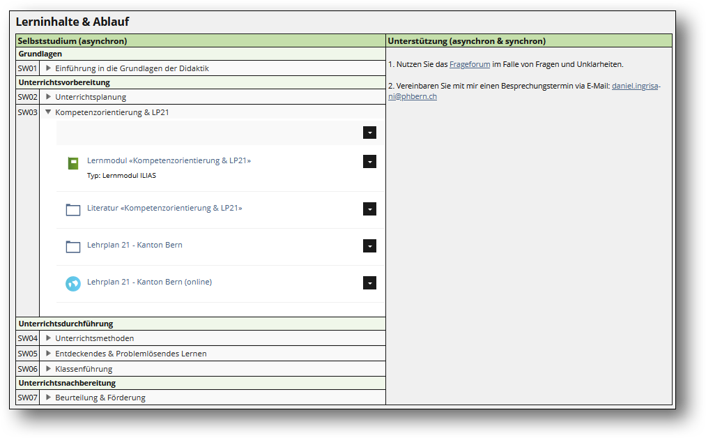706x438 pixels.
Task: Open the topmost black dropdown in SW03 block
Action: click(369, 133)
